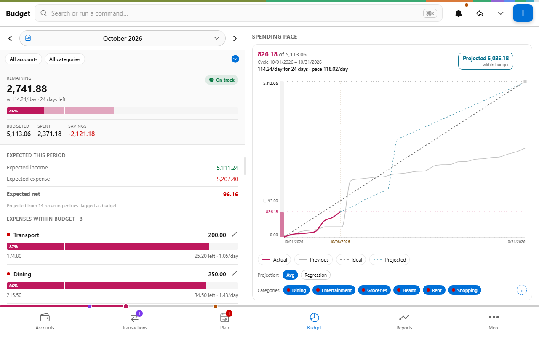The image size is (539, 337).
Task: Open the All accounts filter
Action: [x=24, y=59]
